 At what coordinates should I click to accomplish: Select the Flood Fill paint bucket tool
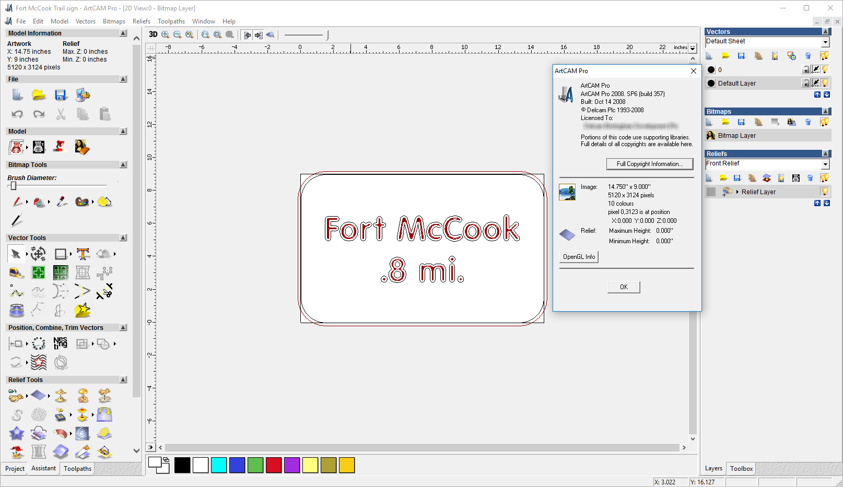[x=39, y=201]
